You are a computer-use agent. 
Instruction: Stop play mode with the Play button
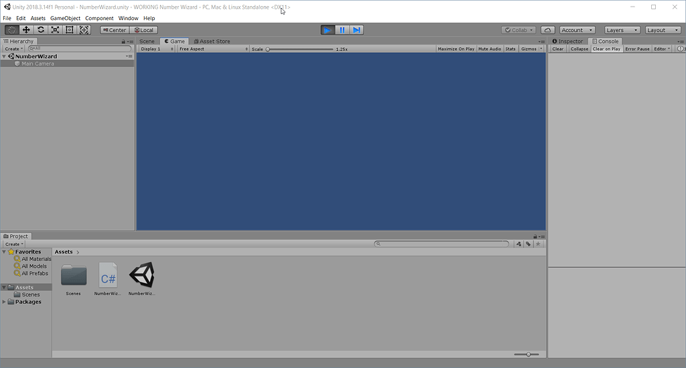(x=327, y=29)
